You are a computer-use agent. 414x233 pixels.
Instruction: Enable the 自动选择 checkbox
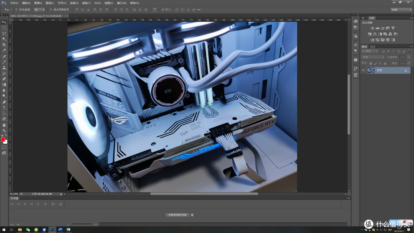16,10
